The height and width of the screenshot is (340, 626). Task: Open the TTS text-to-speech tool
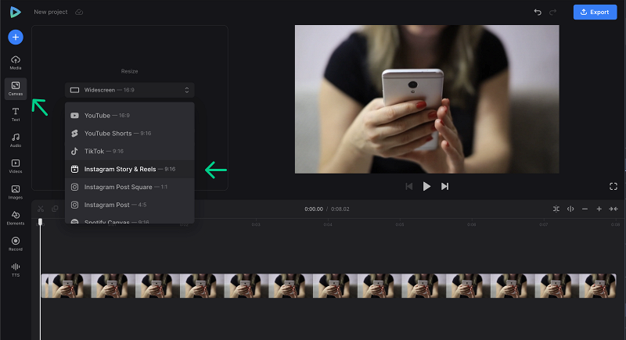click(x=16, y=270)
